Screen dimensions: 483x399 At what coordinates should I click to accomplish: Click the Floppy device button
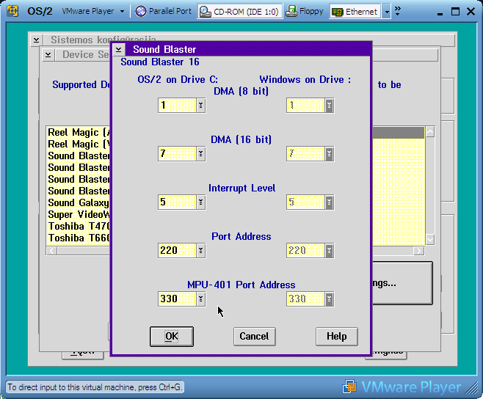tap(305, 12)
